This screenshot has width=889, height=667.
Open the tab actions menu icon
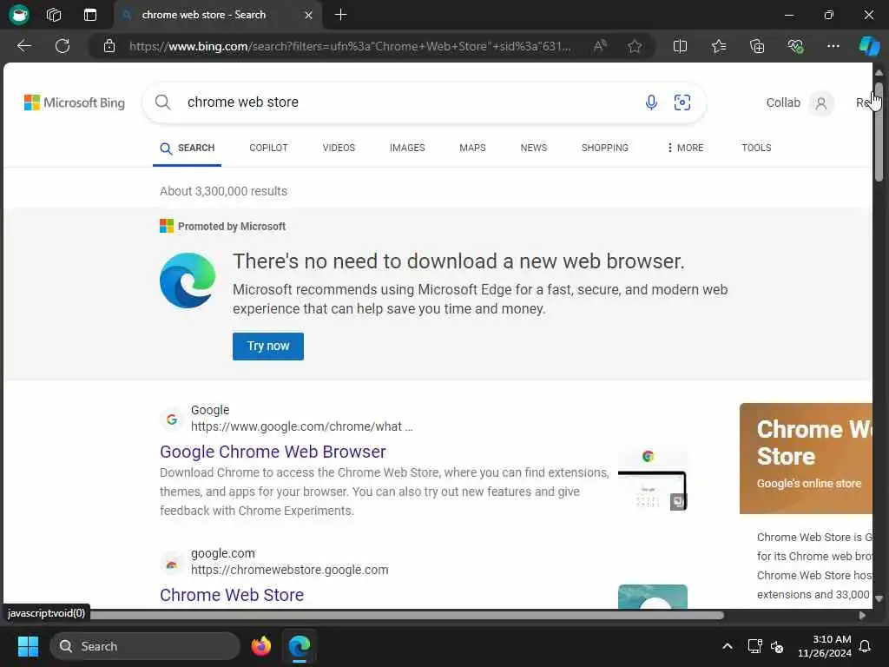point(90,15)
